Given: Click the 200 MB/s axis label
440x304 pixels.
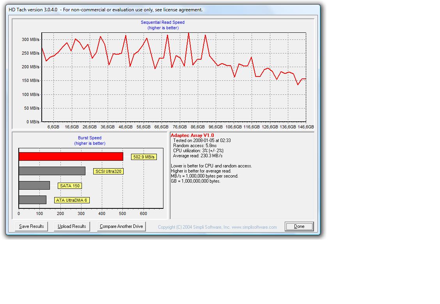Looking at the screenshot, I should [30, 67].
